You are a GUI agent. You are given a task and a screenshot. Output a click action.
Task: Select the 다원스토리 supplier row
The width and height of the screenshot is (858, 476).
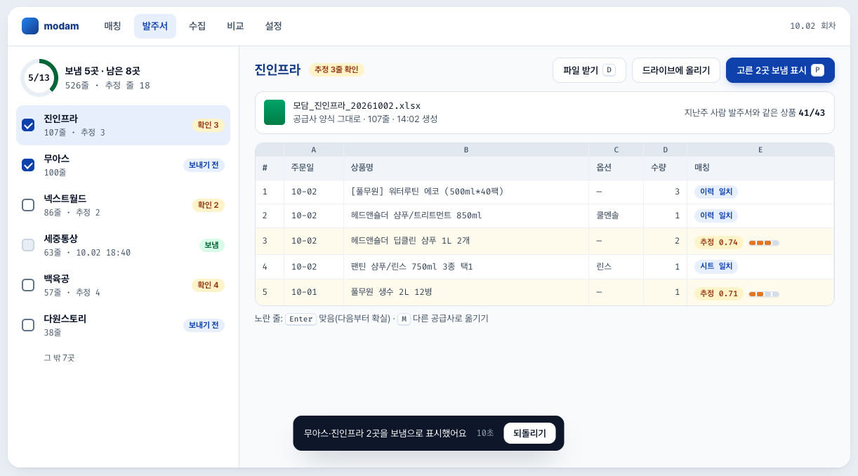123,325
